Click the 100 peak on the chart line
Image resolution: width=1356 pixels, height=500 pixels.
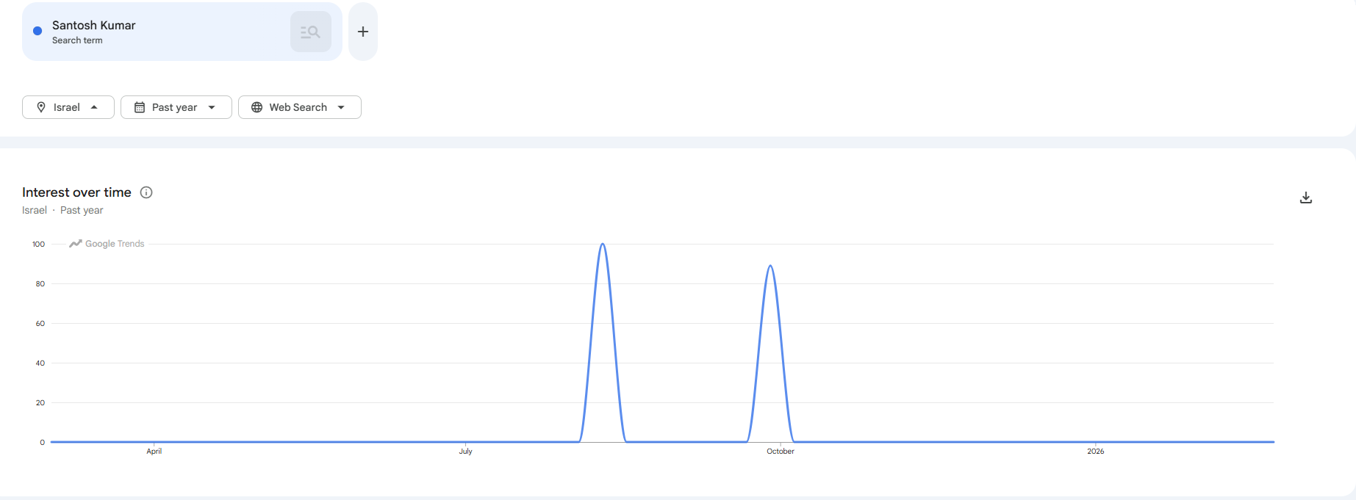[x=603, y=244]
